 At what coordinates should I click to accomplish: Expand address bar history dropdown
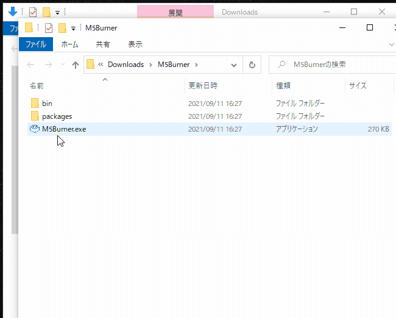point(234,65)
